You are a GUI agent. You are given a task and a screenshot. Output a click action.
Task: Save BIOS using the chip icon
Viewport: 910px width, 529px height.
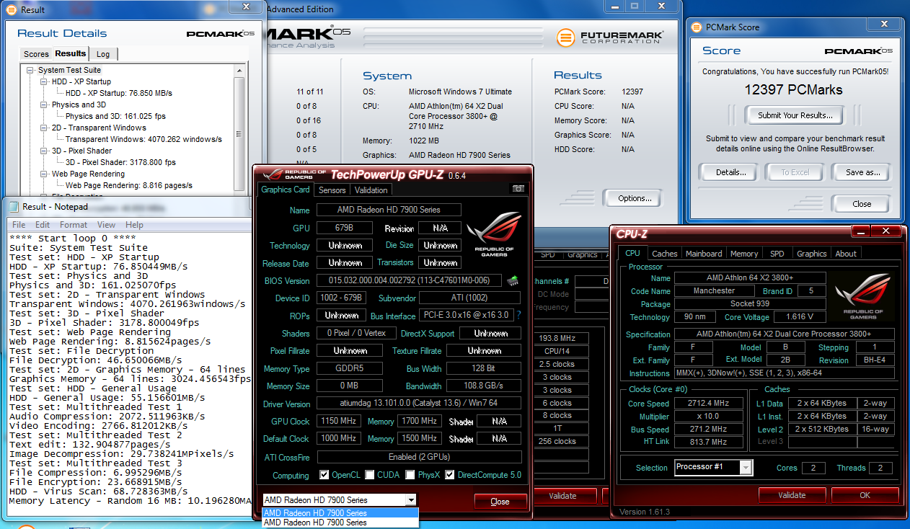pyautogui.click(x=513, y=280)
